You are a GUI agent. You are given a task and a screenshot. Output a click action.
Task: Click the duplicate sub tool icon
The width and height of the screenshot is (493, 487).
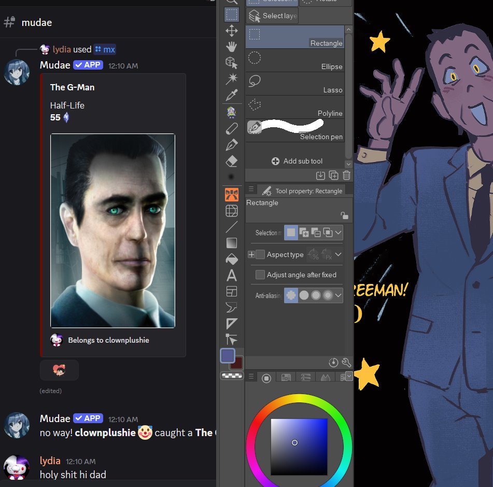click(x=334, y=175)
